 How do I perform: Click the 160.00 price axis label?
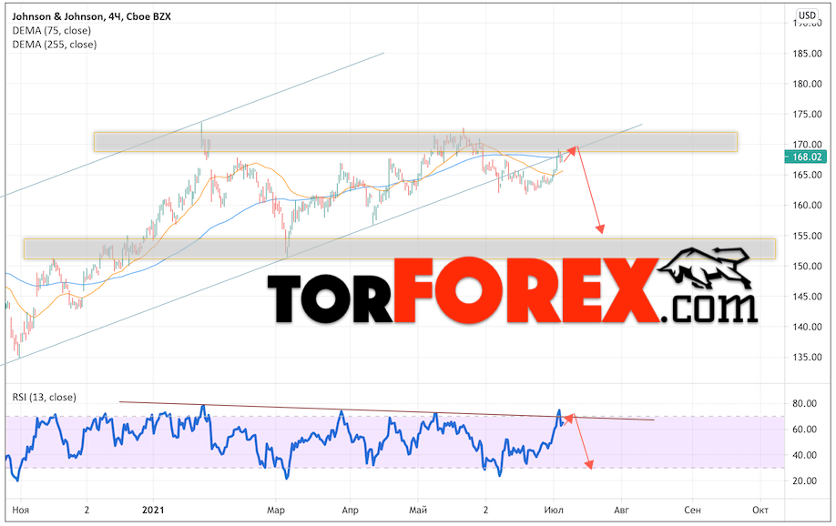[807, 205]
